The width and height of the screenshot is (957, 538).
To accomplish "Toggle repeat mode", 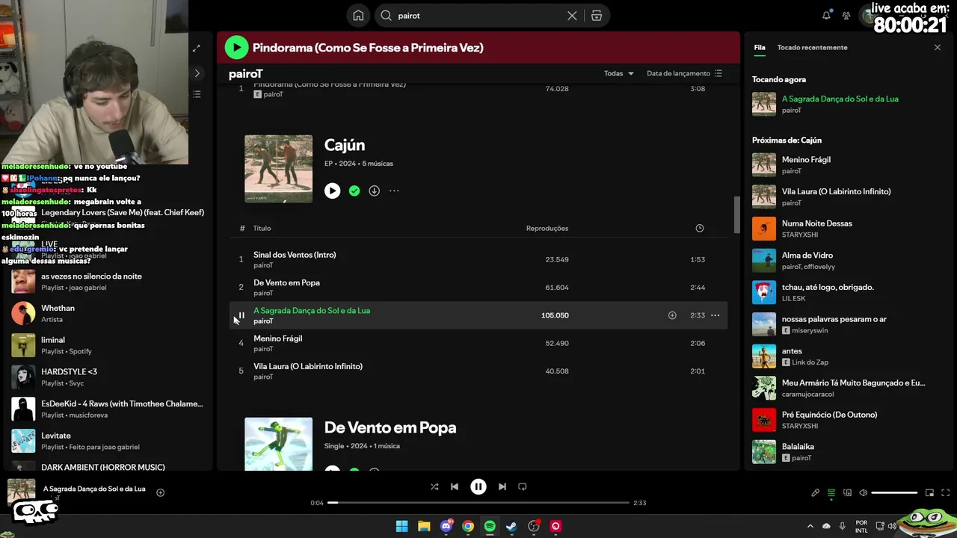I will (x=523, y=486).
